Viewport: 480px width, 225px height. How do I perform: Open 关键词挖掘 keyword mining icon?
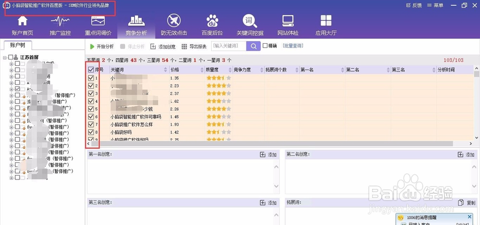[250, 21]
